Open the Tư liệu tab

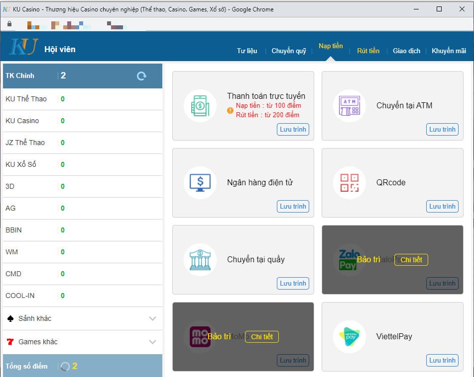[247, 51]
